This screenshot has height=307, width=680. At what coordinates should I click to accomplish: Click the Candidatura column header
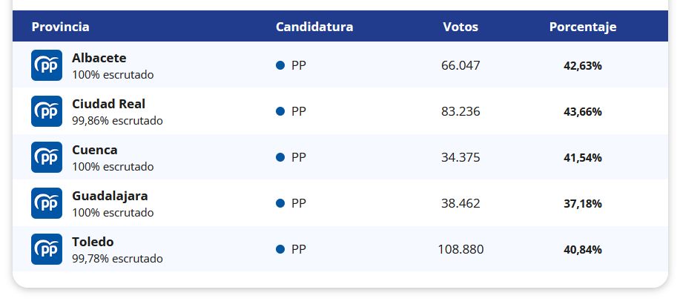[x=314, y=27]
